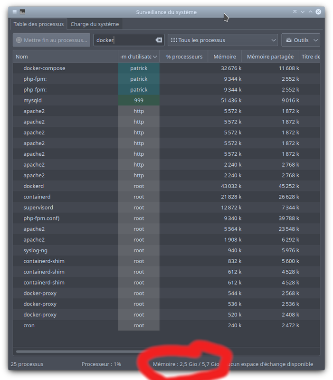Click the 45 252 k shared memory value
The height and width of the screenshot is (380, 333).
[289, 186]
